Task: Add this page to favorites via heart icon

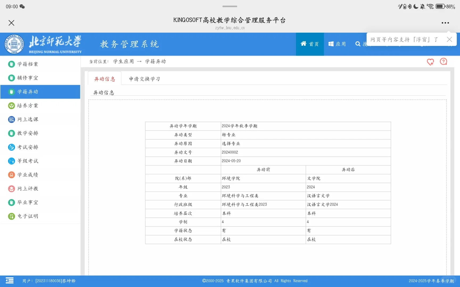Action: 430,62
